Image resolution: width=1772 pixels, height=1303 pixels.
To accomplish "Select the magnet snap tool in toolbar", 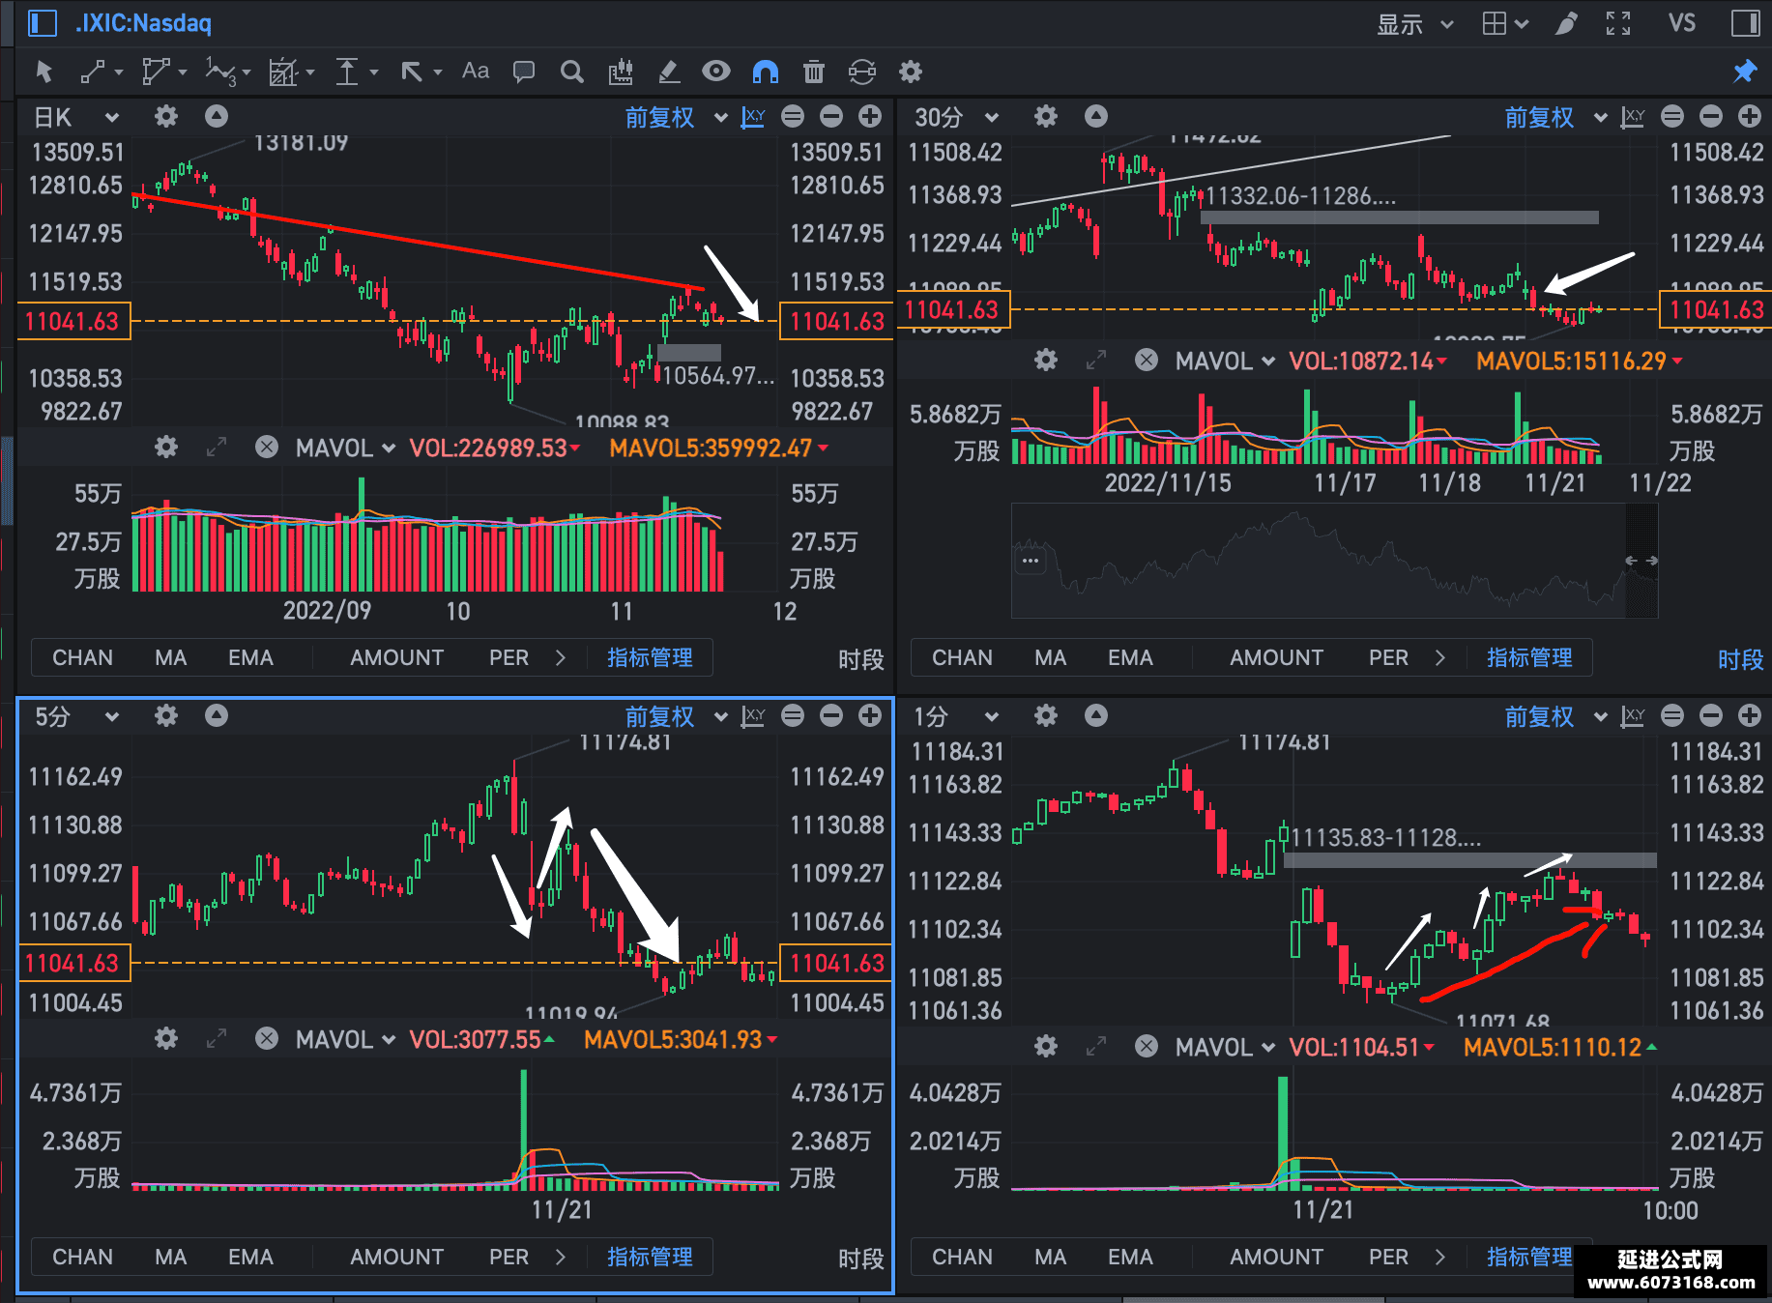I will 765,72.
